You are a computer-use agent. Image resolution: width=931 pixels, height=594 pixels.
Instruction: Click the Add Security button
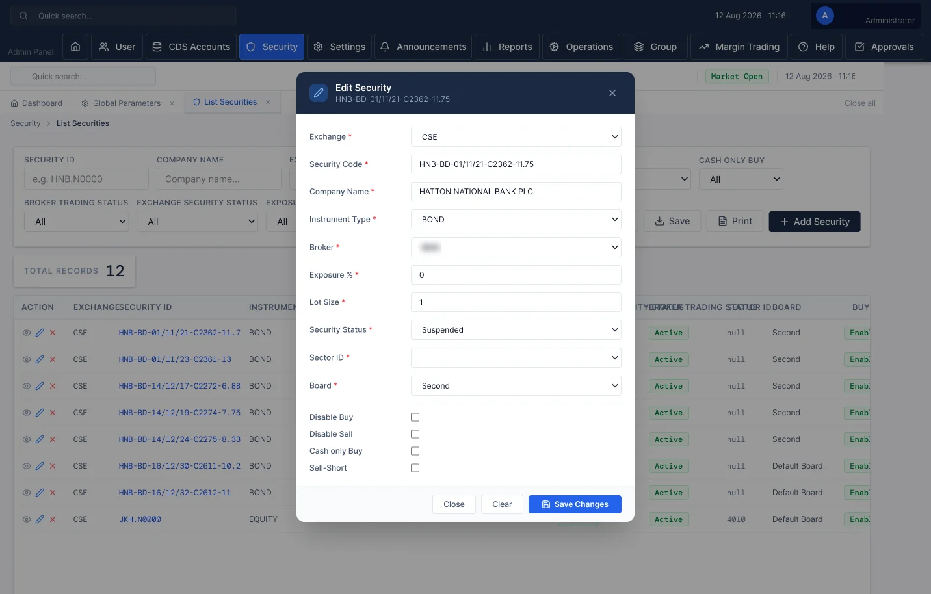coord(815,222)
